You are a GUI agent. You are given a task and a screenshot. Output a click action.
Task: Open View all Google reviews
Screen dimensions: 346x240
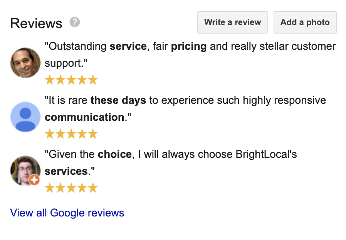67,213
